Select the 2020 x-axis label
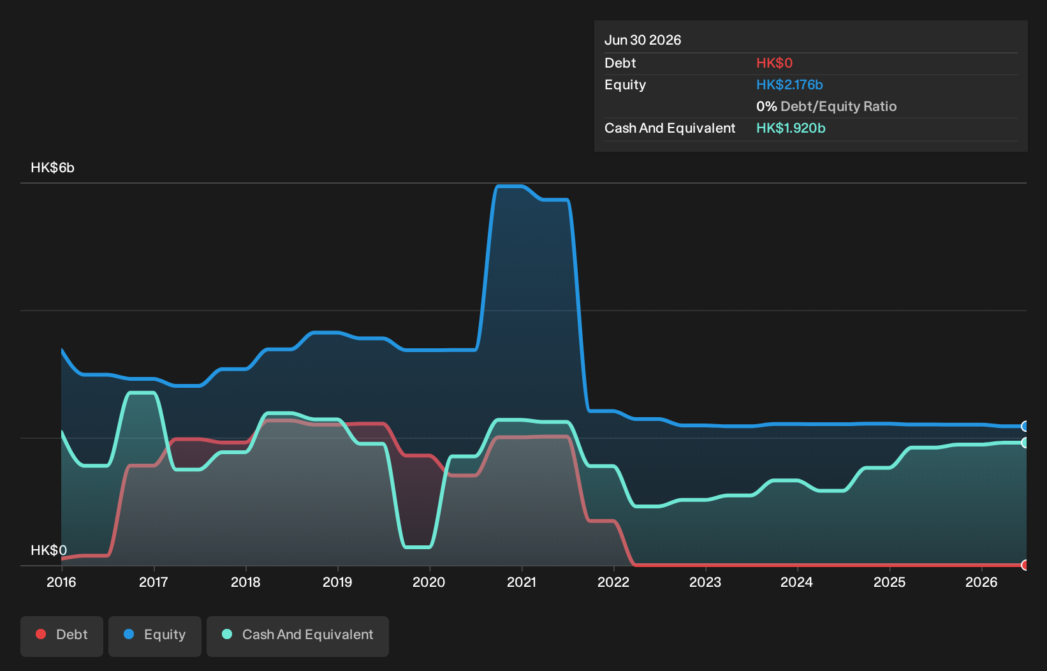Viewport: 1047px width, 671px height. coord(429,582)
